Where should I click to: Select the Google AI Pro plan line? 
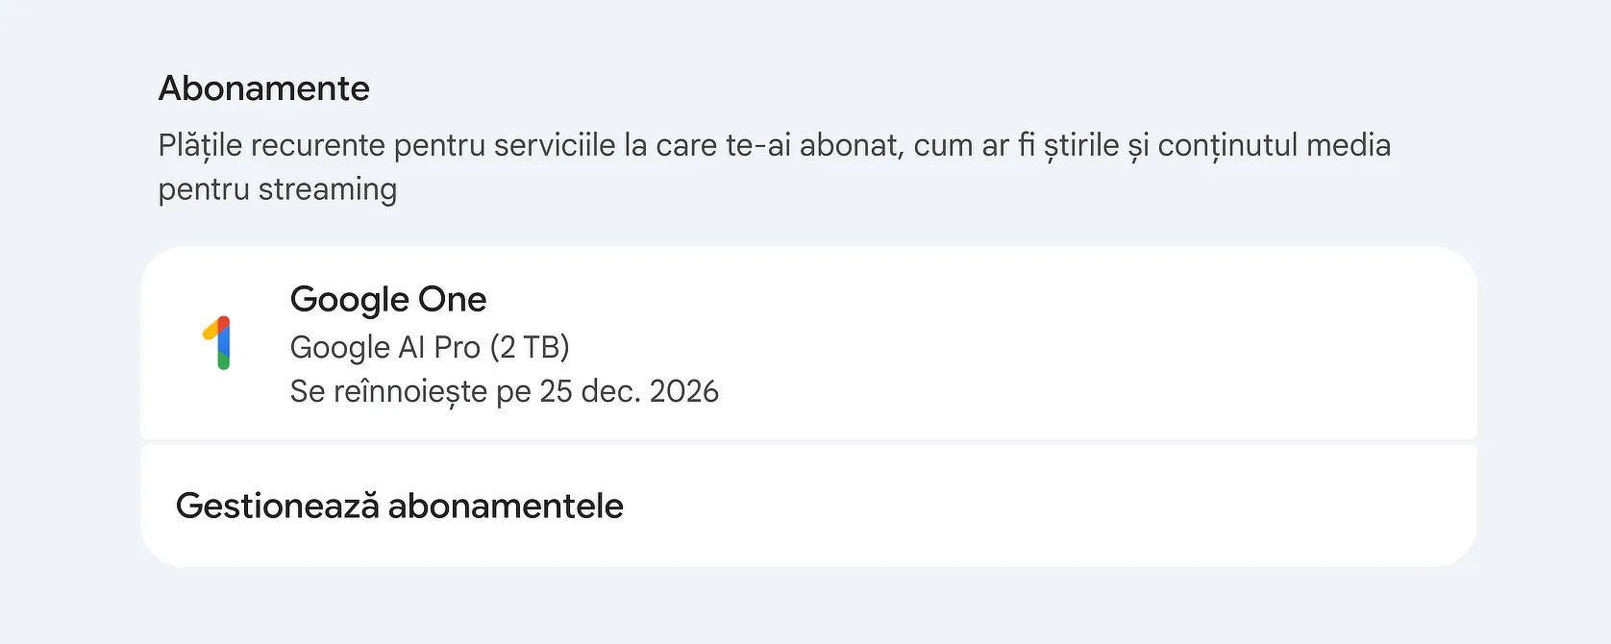tap(429, 347)
